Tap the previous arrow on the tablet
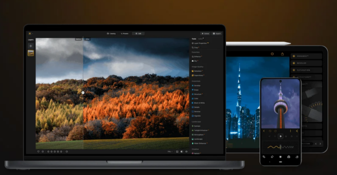Screen dimensions: 337x175 pos(316,144)
